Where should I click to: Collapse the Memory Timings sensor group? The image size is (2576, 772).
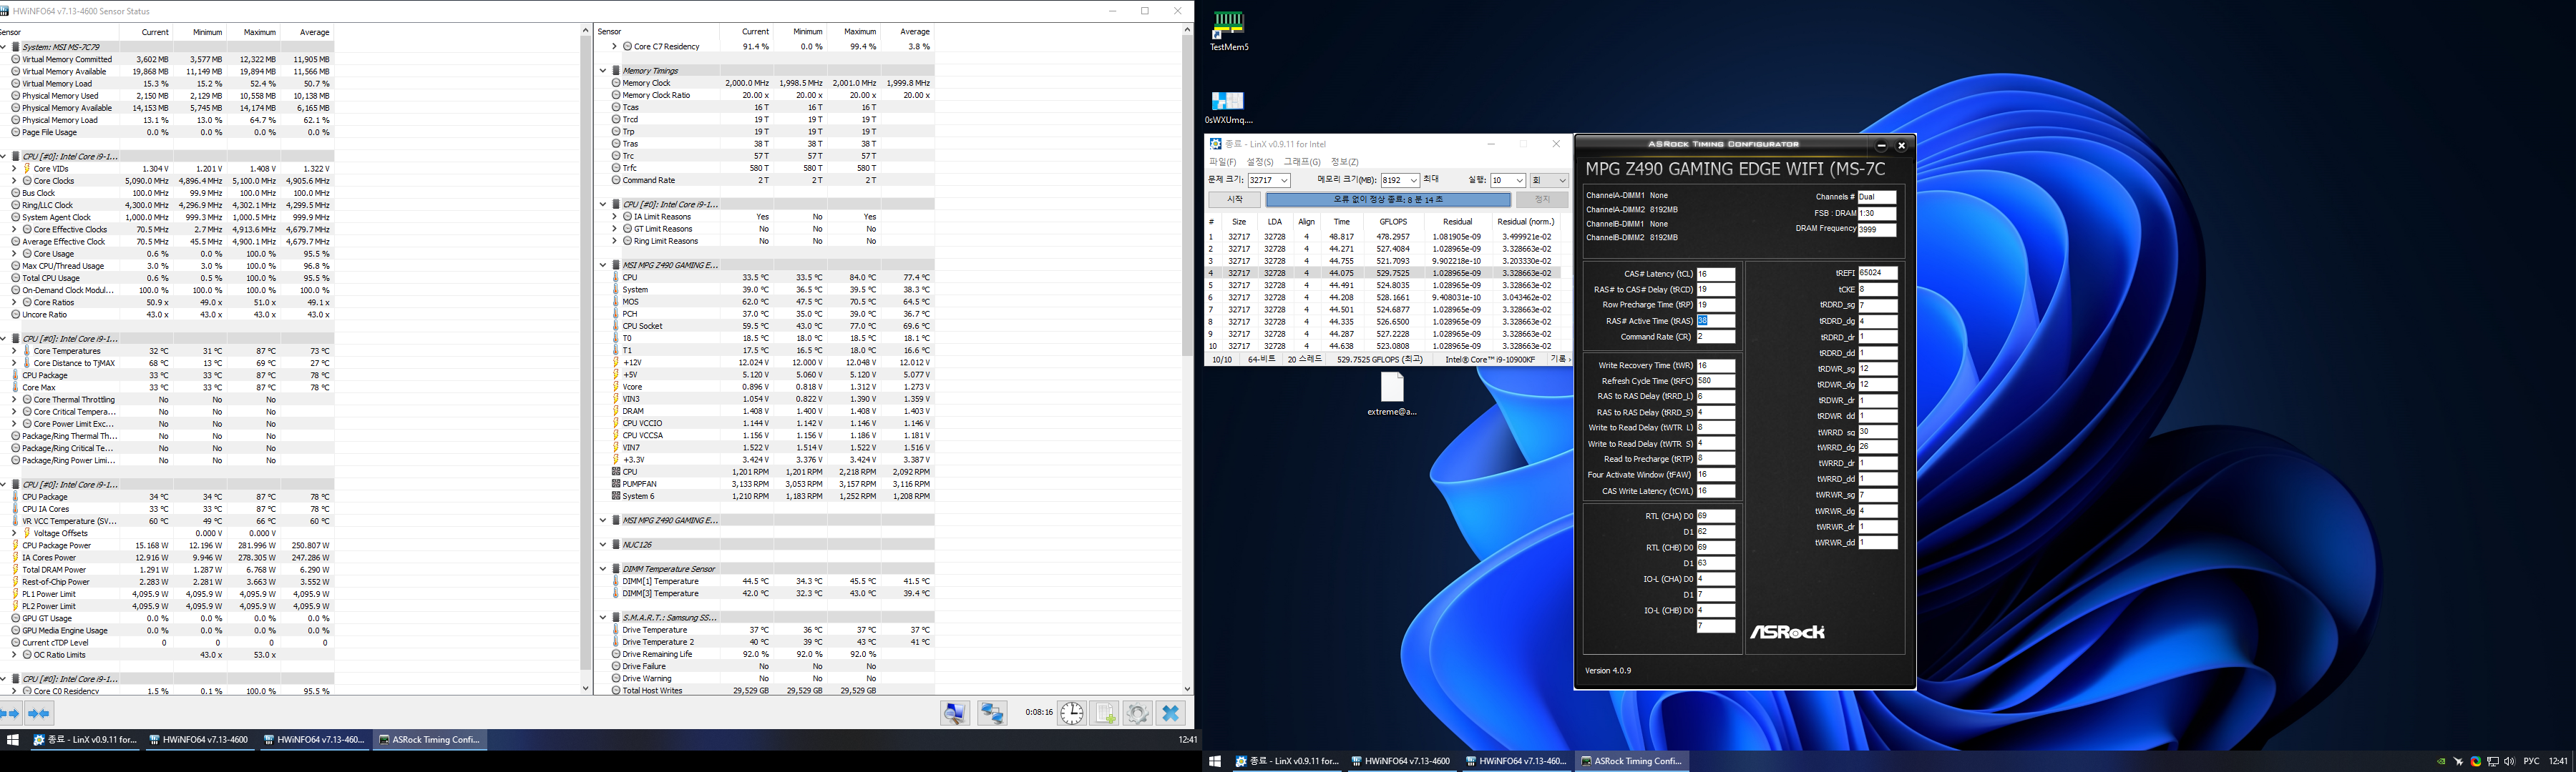[x=603, y=71]
